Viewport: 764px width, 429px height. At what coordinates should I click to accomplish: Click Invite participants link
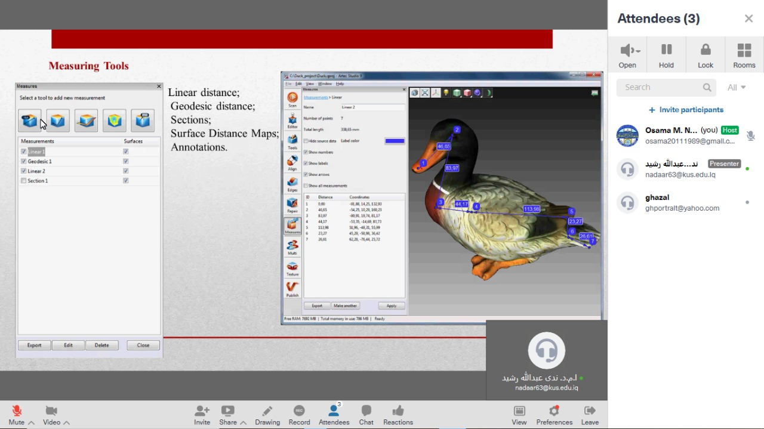(686, 110)
